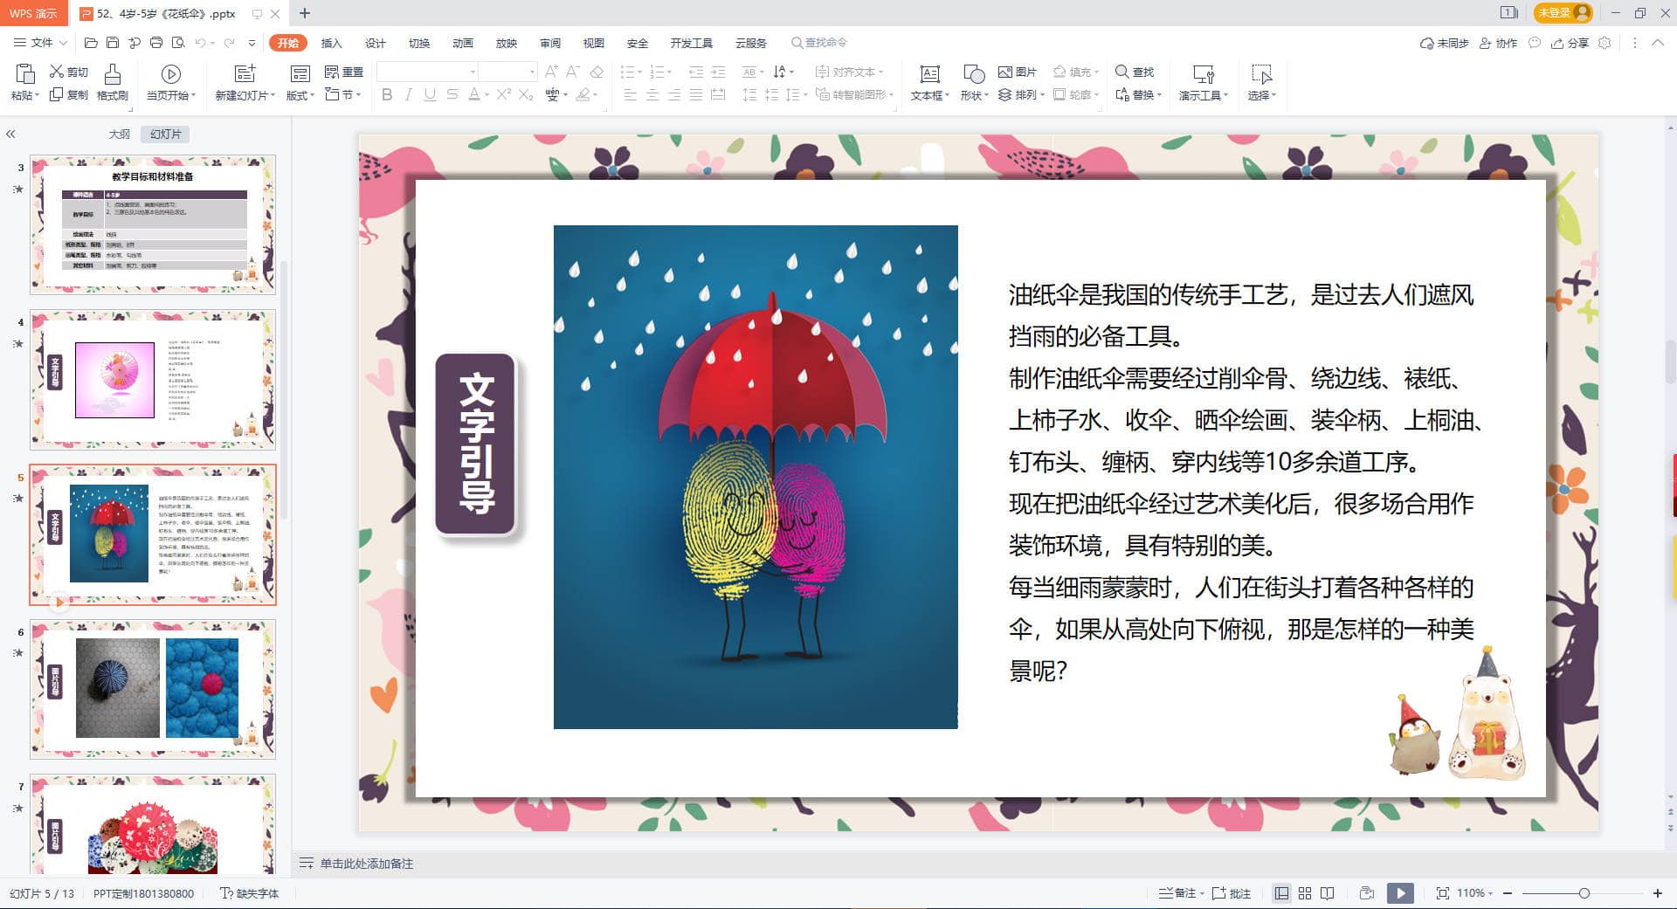Viewport: 1677px width, 909px height.
Task: Click the Increase Font Size icon
Action: [551, 72]
